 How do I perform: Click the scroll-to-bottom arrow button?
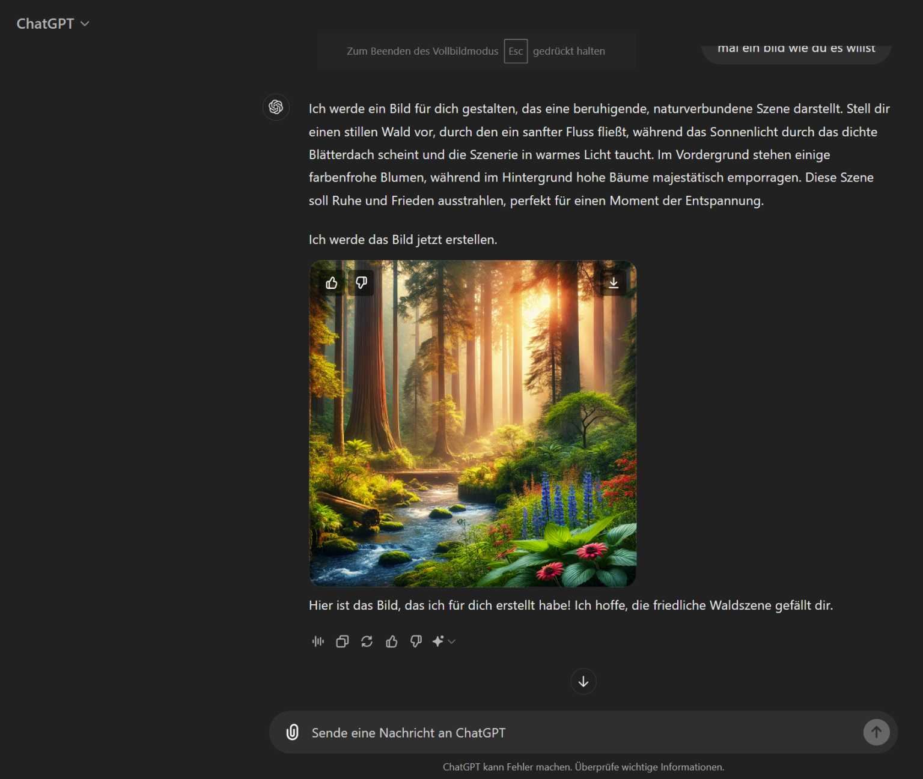[583, 681]
